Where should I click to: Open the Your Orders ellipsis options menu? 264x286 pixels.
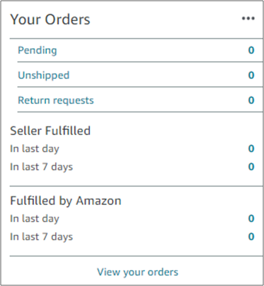point(248,19)
